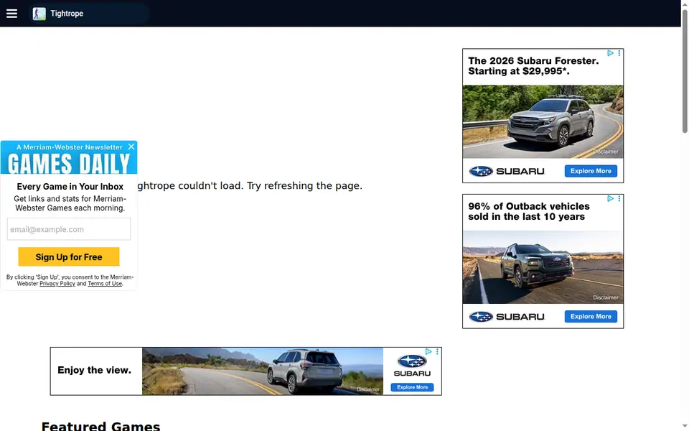Open ad options menu on Forester ad
The width and height of the screenshot is (689, 431).
point(619,53)
